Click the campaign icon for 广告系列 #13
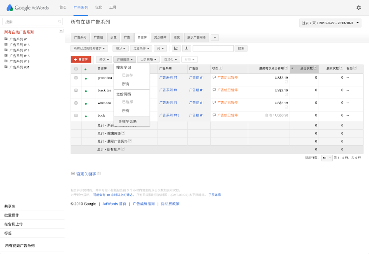This screenshot has width=369, height=254. click(6, 44)
